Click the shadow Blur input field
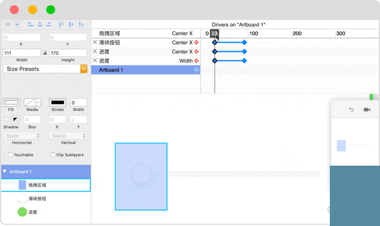This screenshot has width=380, height=226. pos(32,120)
